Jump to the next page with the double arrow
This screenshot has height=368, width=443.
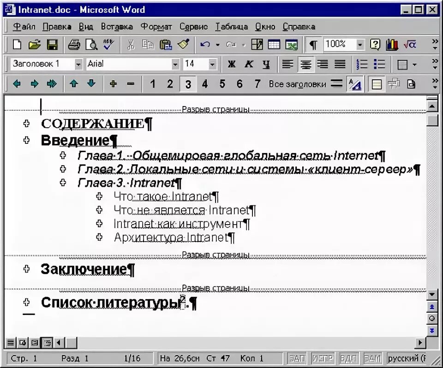[432, 331]
